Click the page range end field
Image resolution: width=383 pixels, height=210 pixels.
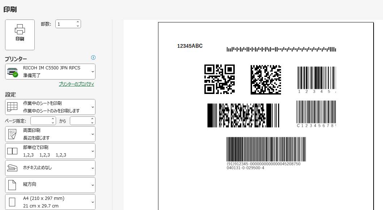[81, 121]
